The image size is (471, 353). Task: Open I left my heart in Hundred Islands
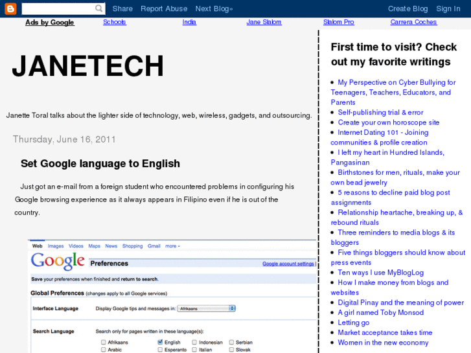[x=387, y=157]
